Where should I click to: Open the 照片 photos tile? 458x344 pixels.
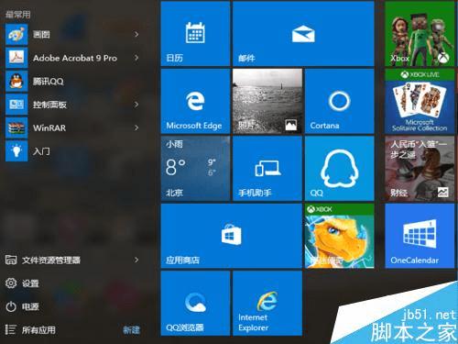(267, 101)
